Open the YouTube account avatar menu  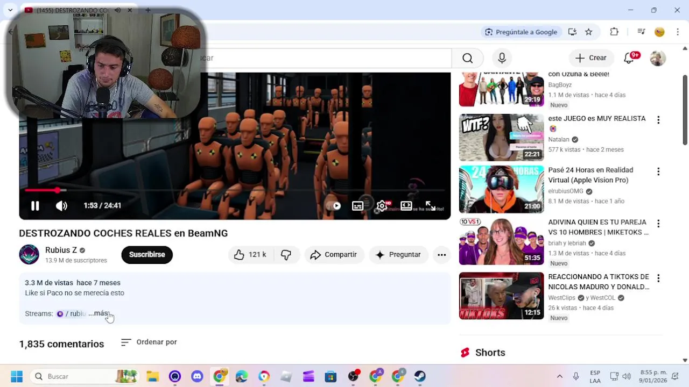pos(658,58)
